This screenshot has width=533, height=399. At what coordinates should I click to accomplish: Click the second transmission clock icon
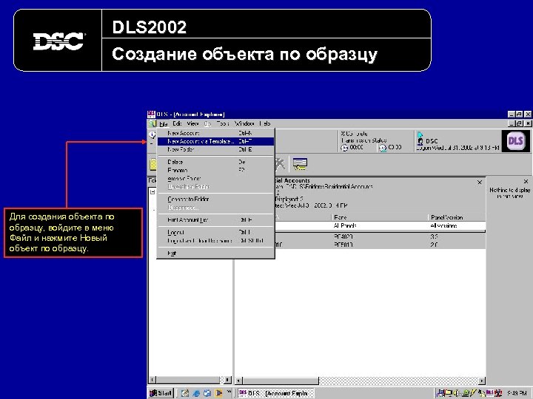point(383,148)
